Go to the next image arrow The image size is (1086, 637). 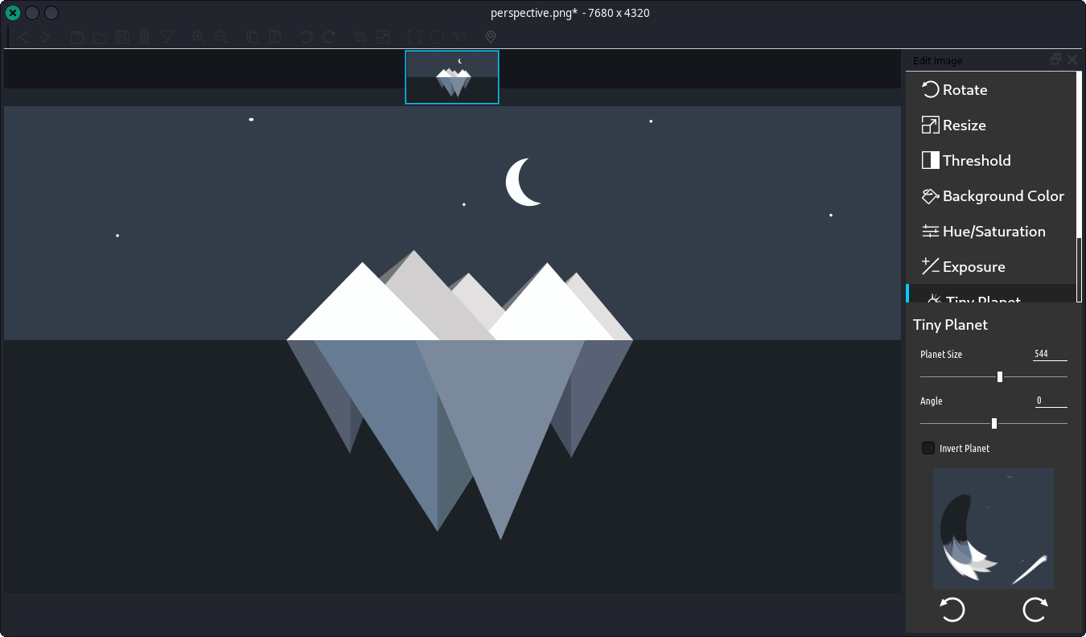coord(46,37)
